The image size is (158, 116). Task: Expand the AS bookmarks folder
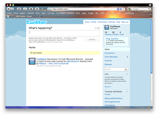pos(109,13)
